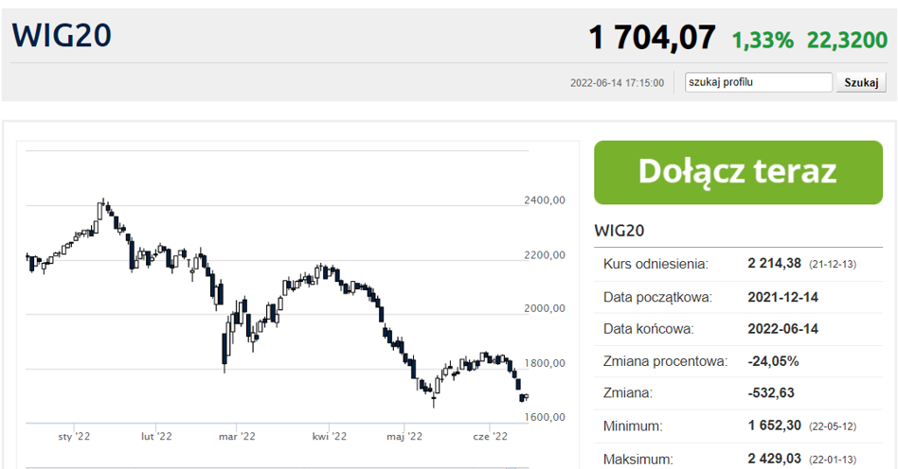Image resolution: width=898 pixels, height=469 pixels.
Task: Click the 1600,00 price level label
Action: pos(545,417)
